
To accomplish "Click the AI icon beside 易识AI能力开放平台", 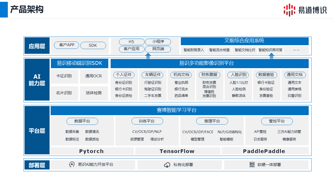I will pyautogui.click(x=72, y=164).
